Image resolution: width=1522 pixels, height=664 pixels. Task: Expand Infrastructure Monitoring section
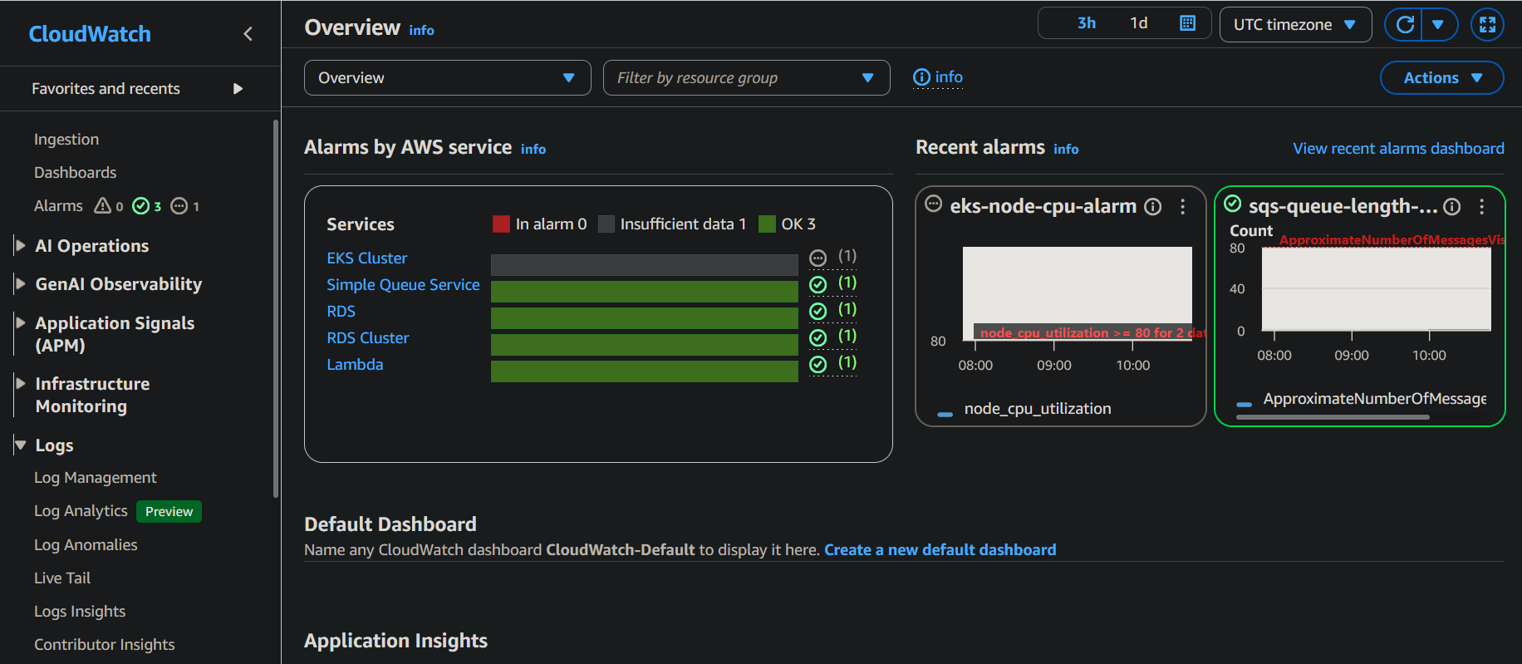click(x=20, y=383)
